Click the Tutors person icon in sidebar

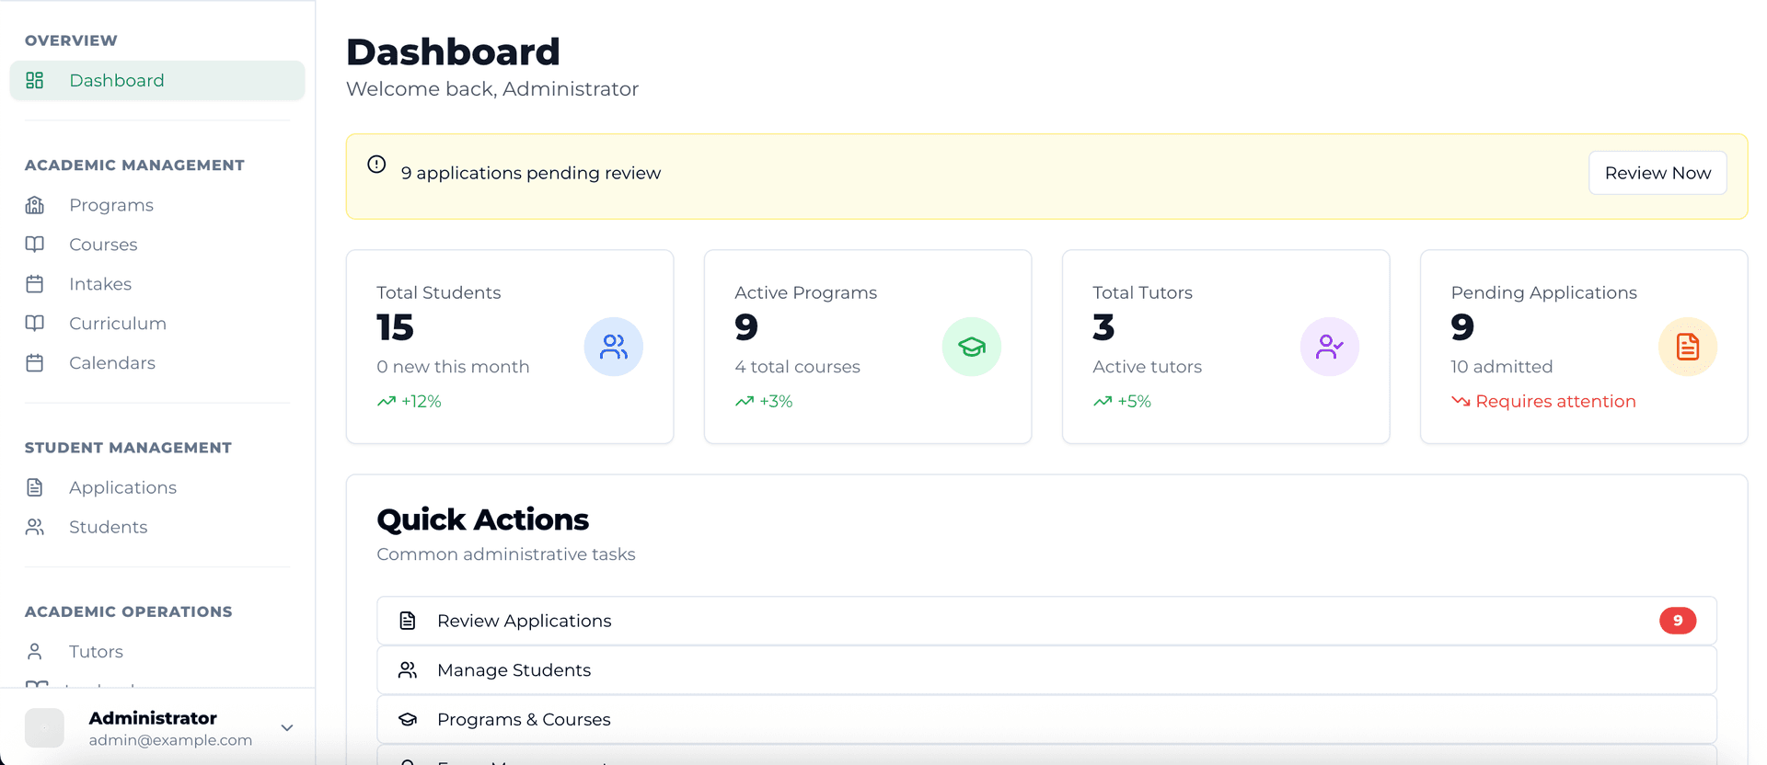(35, 651)
